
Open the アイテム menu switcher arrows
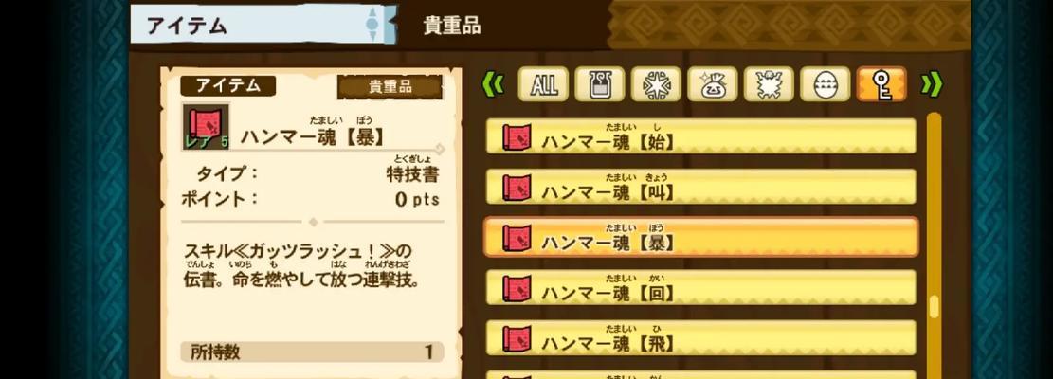pos(372,25)
